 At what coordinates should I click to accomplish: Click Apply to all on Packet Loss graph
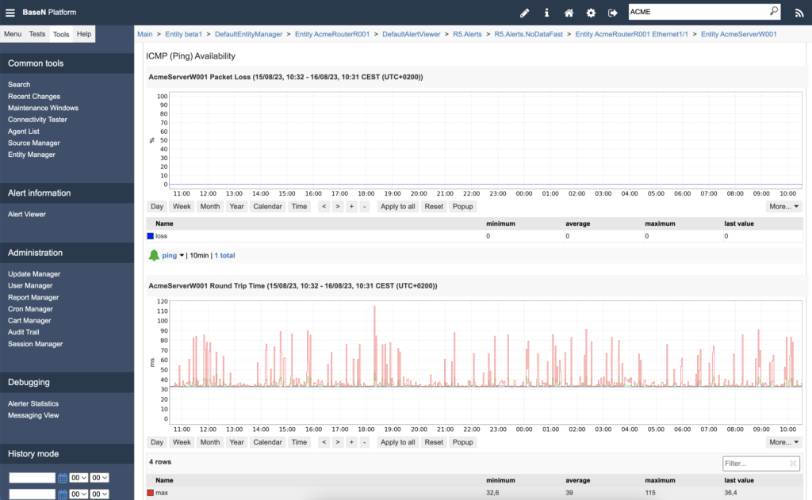(398, 207)
